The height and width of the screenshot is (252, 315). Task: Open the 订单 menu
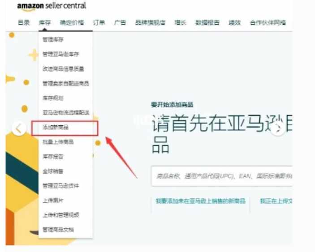99,22
